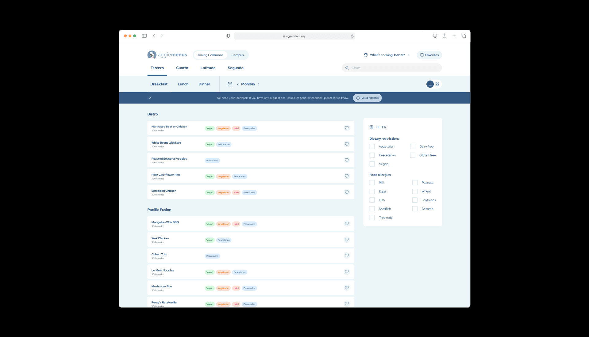Go to the previous day before Monday
The width and height of the screenshot is (589, 337).
[238, 85]
